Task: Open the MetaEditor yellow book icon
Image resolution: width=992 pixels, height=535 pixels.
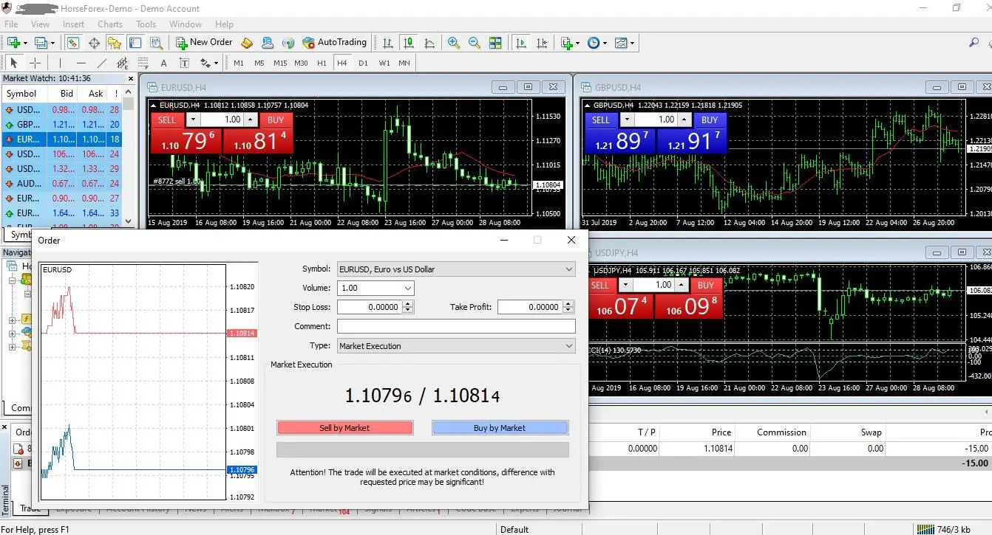Action: (x=247, y=43)
